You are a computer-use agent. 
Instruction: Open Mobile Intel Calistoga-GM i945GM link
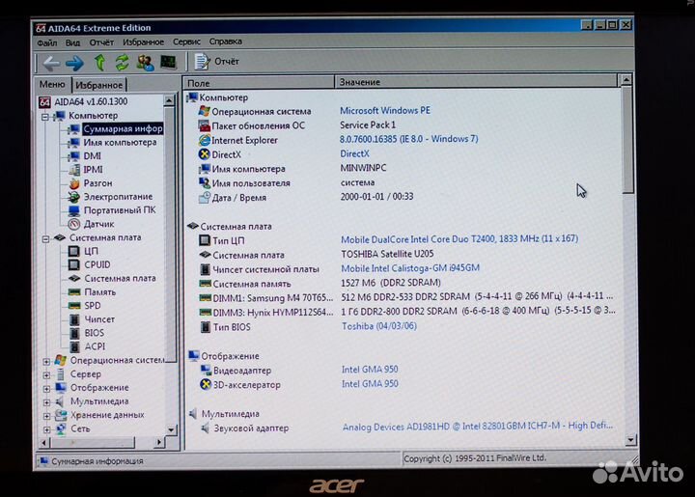point(410,268)
